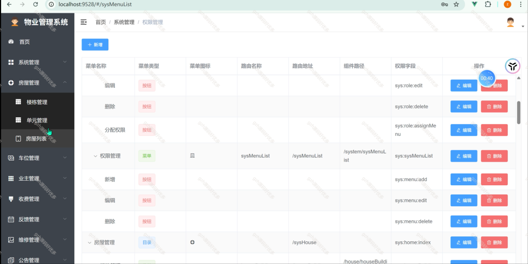
Task: Click the browser reload icon
Action: 36,4
